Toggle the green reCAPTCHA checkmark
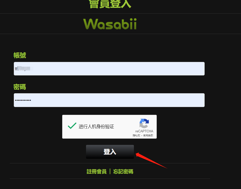This screenshot has width=241, height=189. tap(72, 126)
